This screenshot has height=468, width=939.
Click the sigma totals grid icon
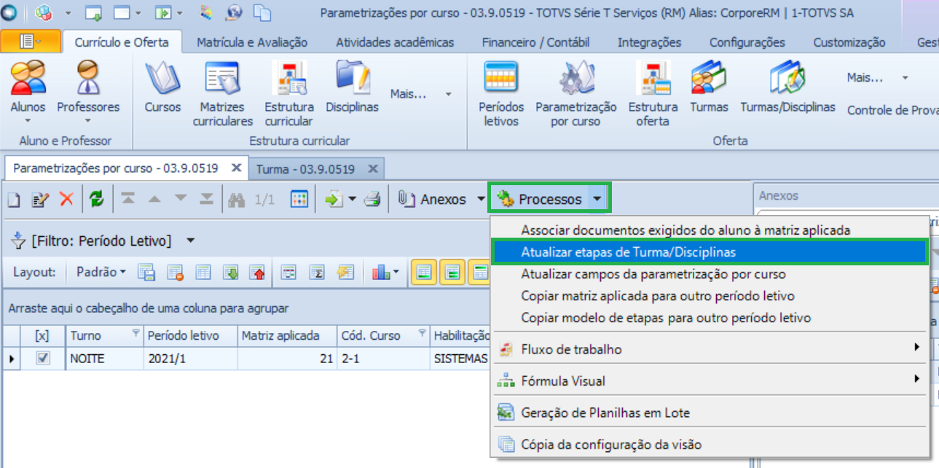[x=316, y=273]
